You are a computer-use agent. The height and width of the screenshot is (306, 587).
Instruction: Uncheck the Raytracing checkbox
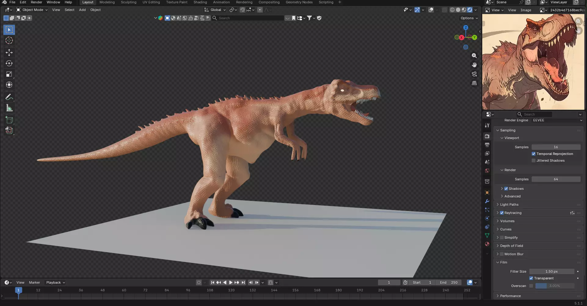(x=502, y=213)
